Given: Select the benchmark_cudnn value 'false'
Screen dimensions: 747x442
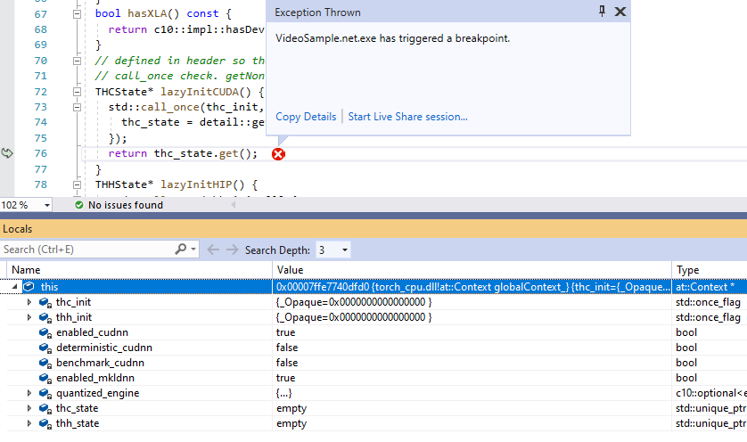Looking at the screenshot, I should click(287, 363).
